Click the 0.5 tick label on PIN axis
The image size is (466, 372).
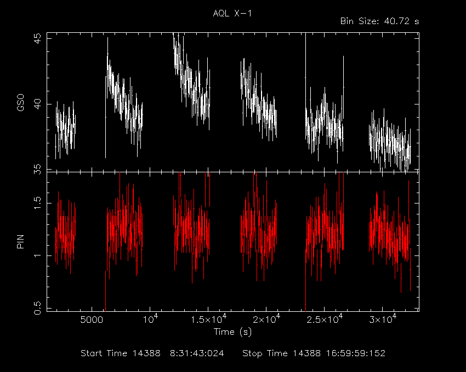click(x=38, y=308)
